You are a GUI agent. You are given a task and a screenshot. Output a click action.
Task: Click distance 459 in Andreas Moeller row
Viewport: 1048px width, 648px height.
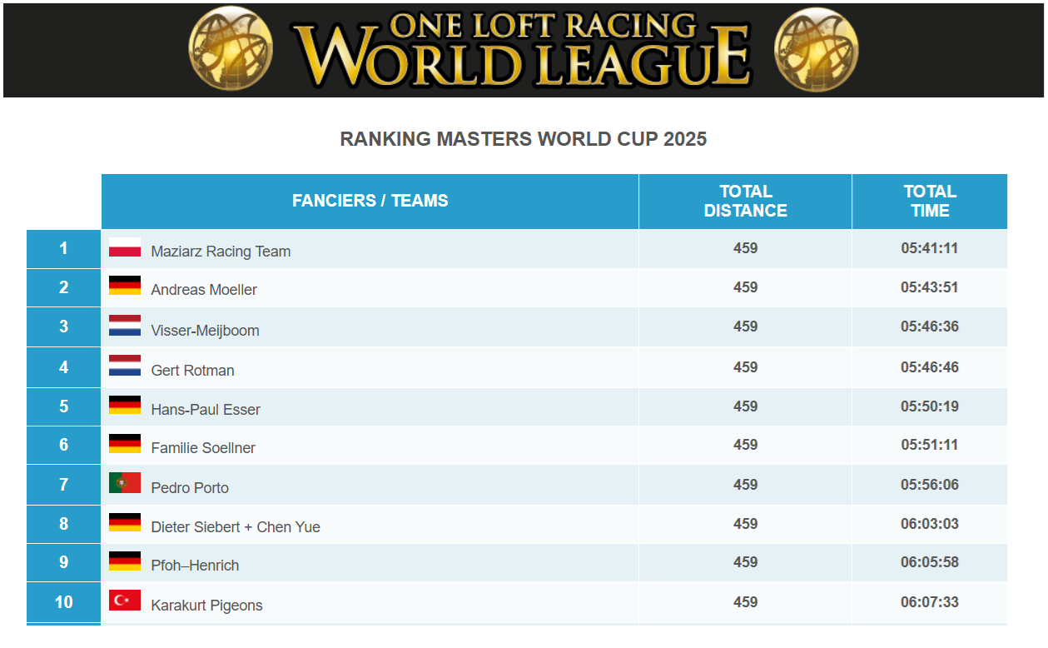click(x=746, y=287)
